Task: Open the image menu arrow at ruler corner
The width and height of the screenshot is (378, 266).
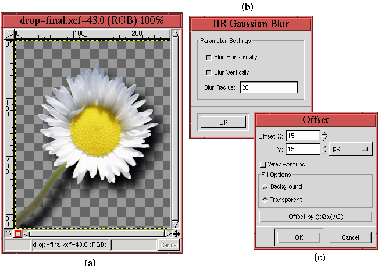Action: [8, 34]
